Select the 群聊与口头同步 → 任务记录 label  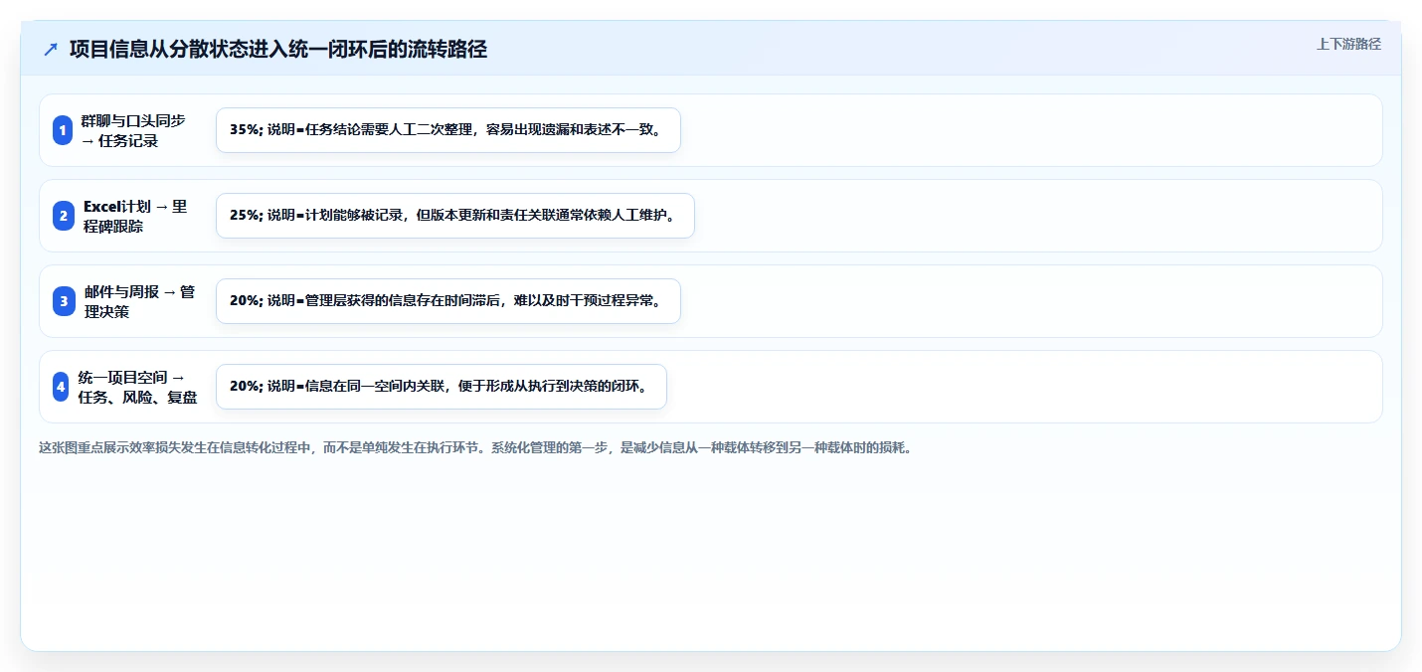click(133, 130)
